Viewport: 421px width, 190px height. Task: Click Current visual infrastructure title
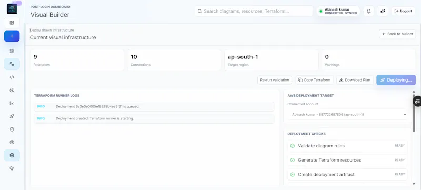point(63,37)
